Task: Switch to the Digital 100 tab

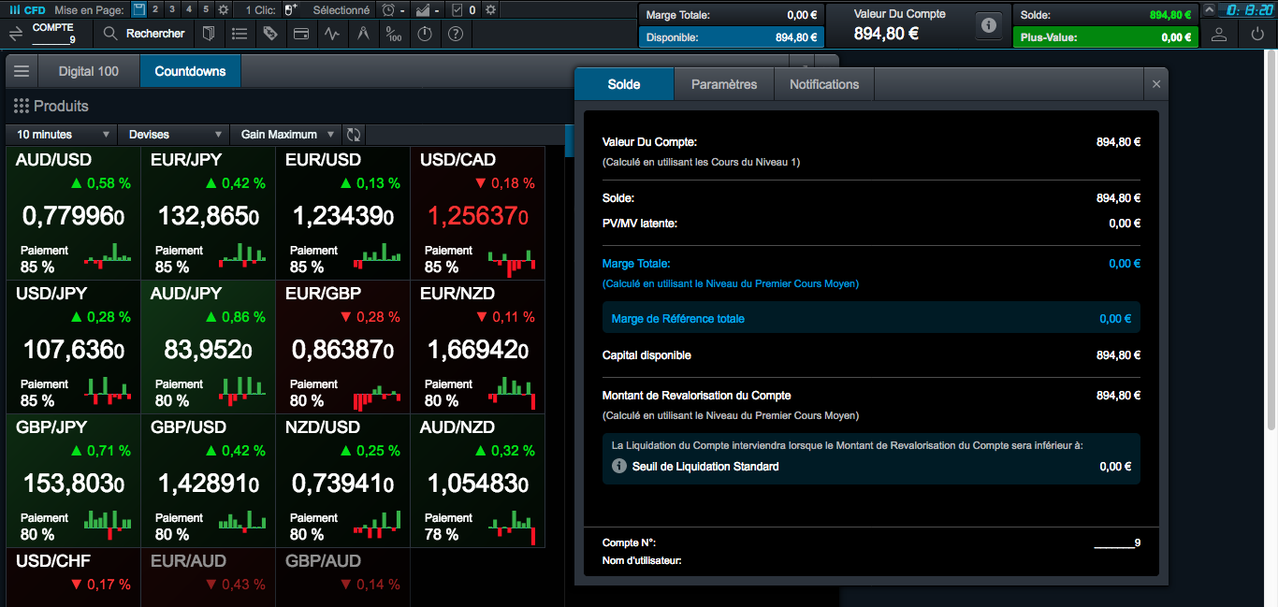Action: (89, 72)
